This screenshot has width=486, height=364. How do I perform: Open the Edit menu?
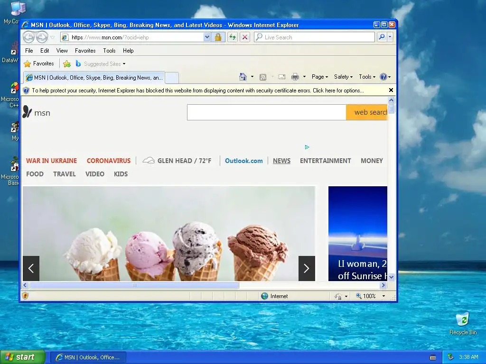(x=45, y=51)
